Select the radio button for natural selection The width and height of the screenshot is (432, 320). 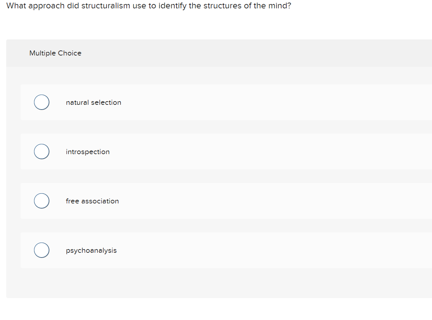click(41, 102)
